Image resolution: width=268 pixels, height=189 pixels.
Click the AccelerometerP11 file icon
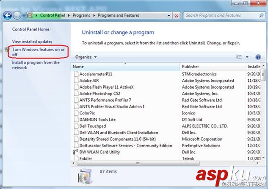click(76, 74)
